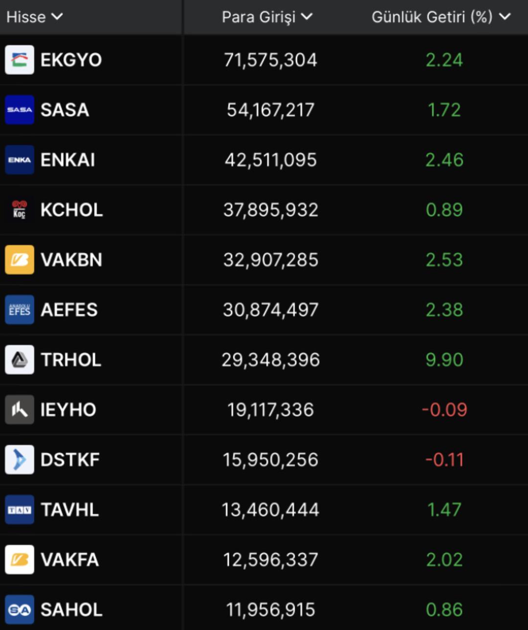Click the Anadolu Efes logo icon

(x=20, y=310)
